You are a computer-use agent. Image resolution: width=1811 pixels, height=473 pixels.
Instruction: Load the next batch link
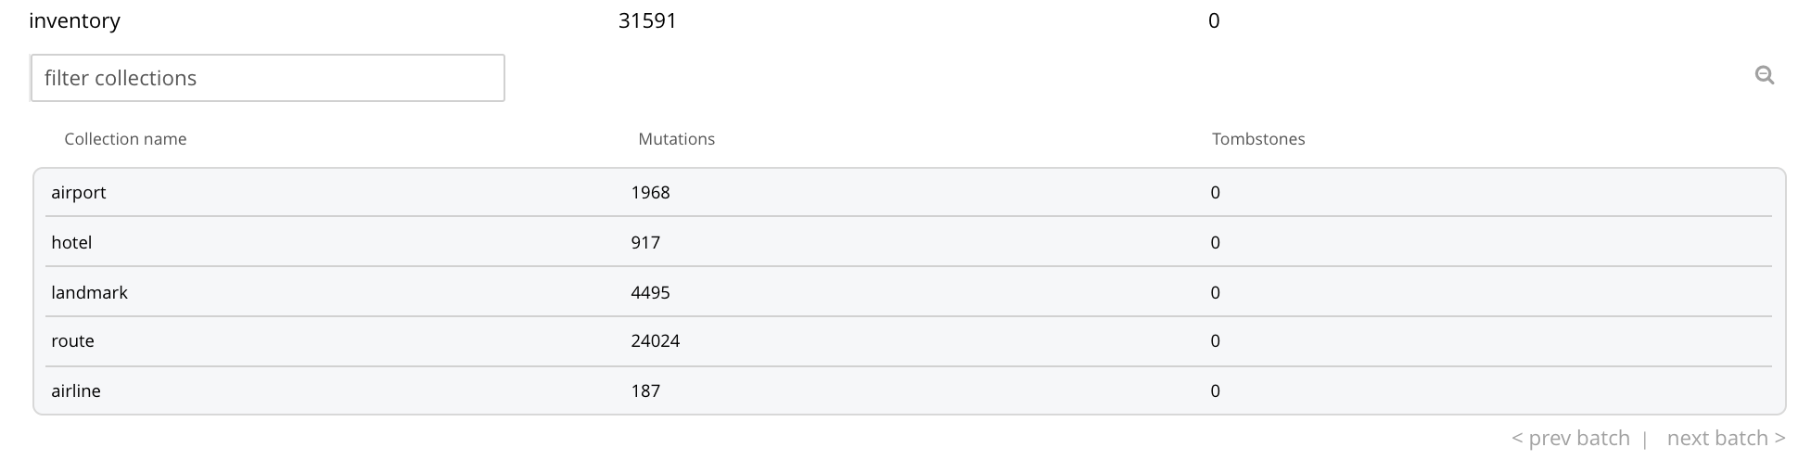pos(1726,439)
